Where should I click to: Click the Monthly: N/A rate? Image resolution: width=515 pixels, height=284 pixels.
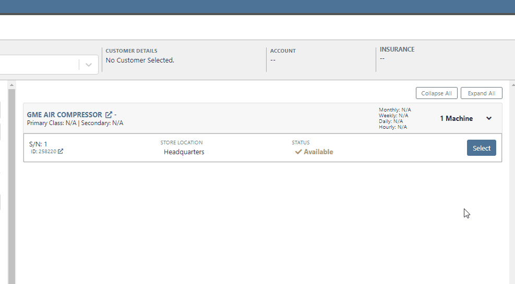tap(395, 110)
